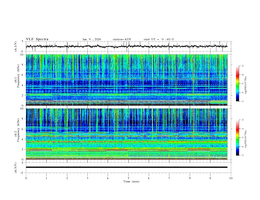Click the ch.1 frequency axis "2" tick label

[23, 95]
